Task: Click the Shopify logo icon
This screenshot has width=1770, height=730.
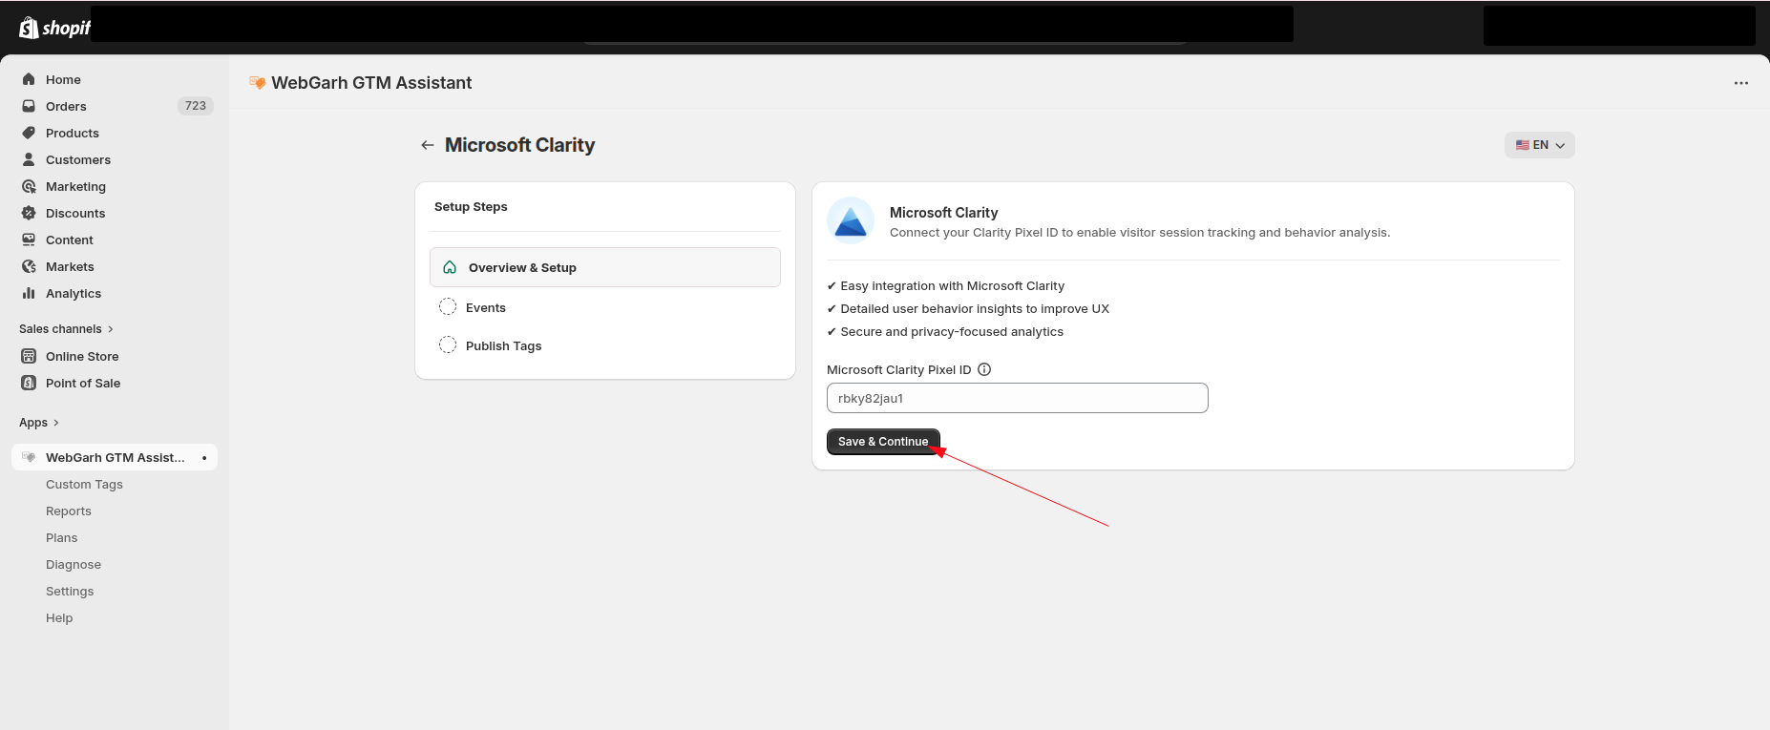Action: pyautogui.click(x=29, y=28)
